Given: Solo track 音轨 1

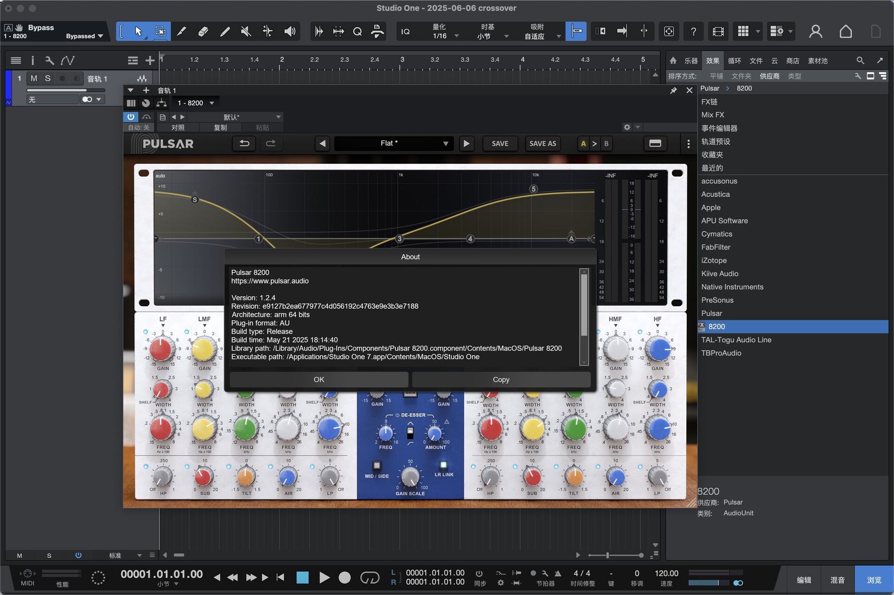Looking at the screenshot, I should point(47,79).
